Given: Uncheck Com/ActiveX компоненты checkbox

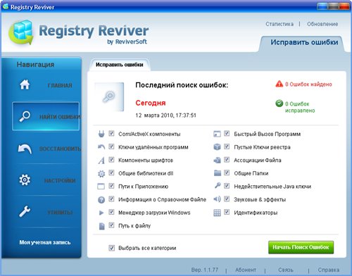Looking at the screenshot, I should point(111,134).
